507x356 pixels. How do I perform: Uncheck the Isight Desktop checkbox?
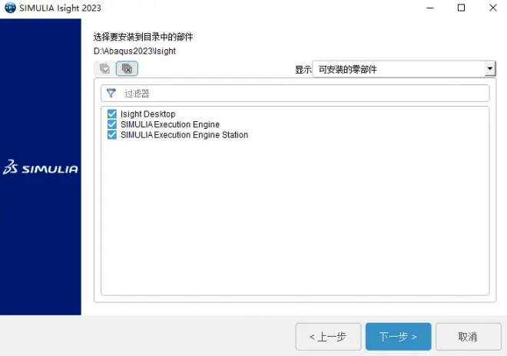point(112,114)
